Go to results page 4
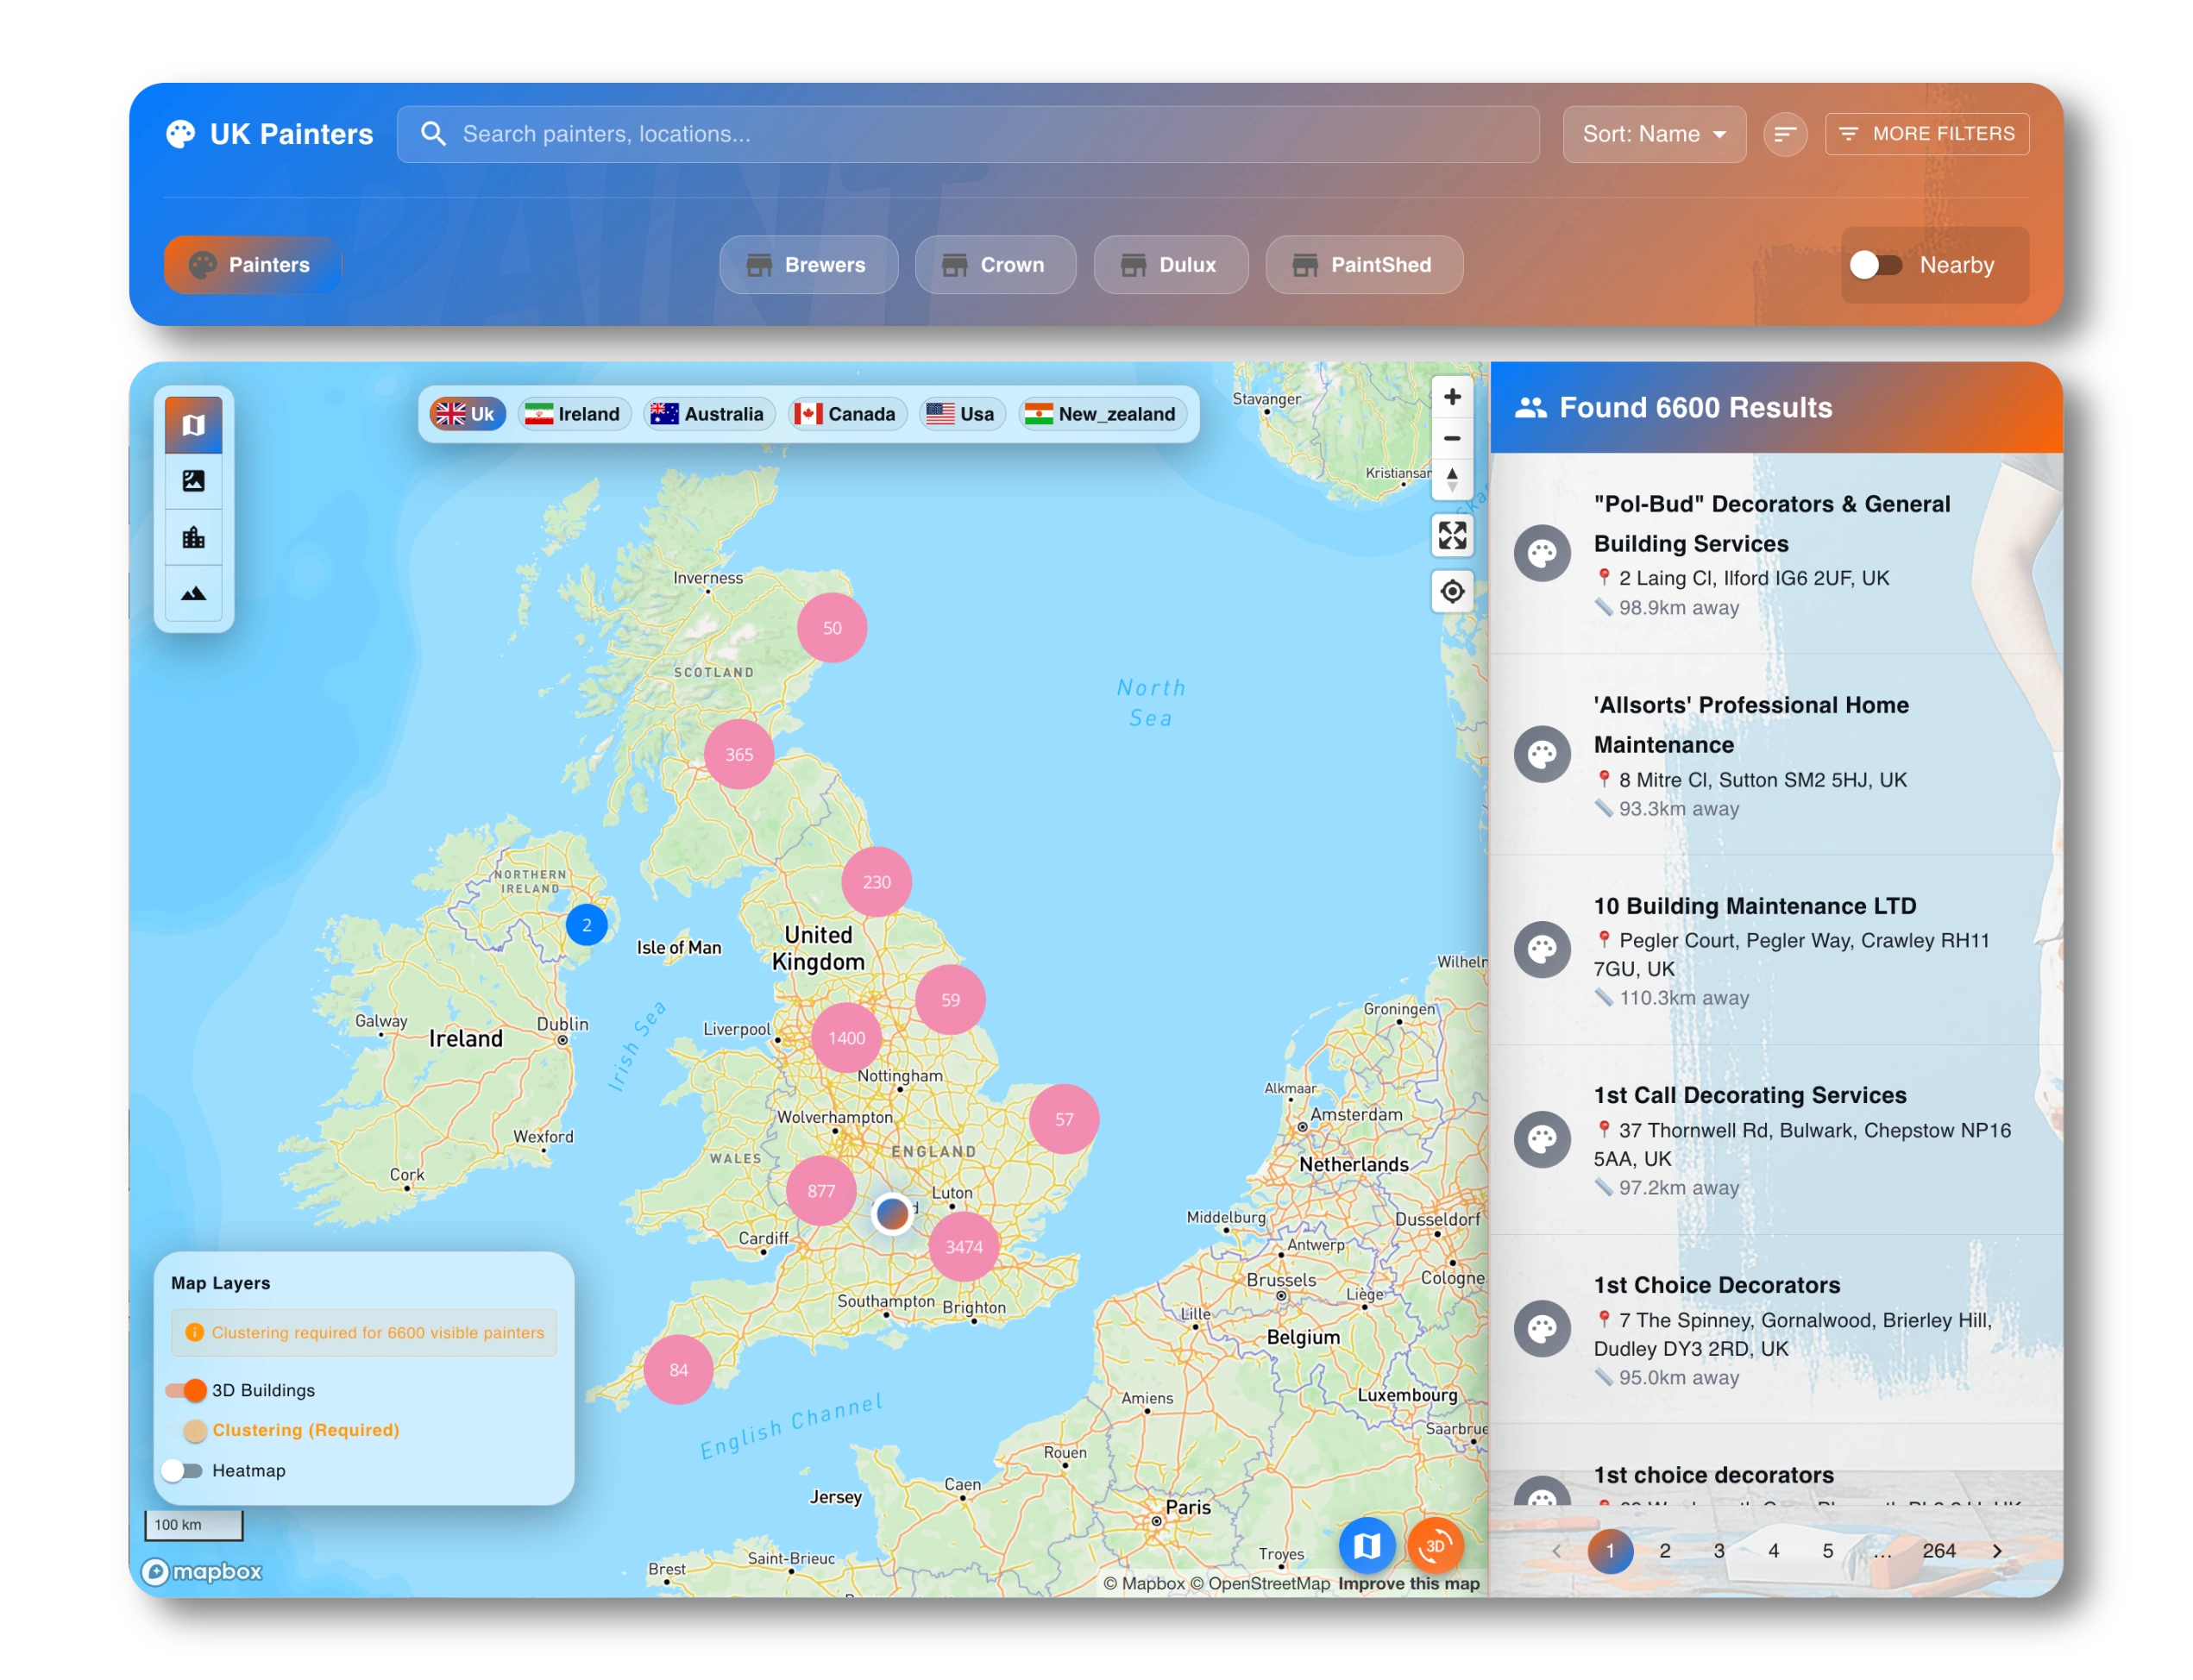This screenshot has height=1680, width=2193. (1772, 1551)
